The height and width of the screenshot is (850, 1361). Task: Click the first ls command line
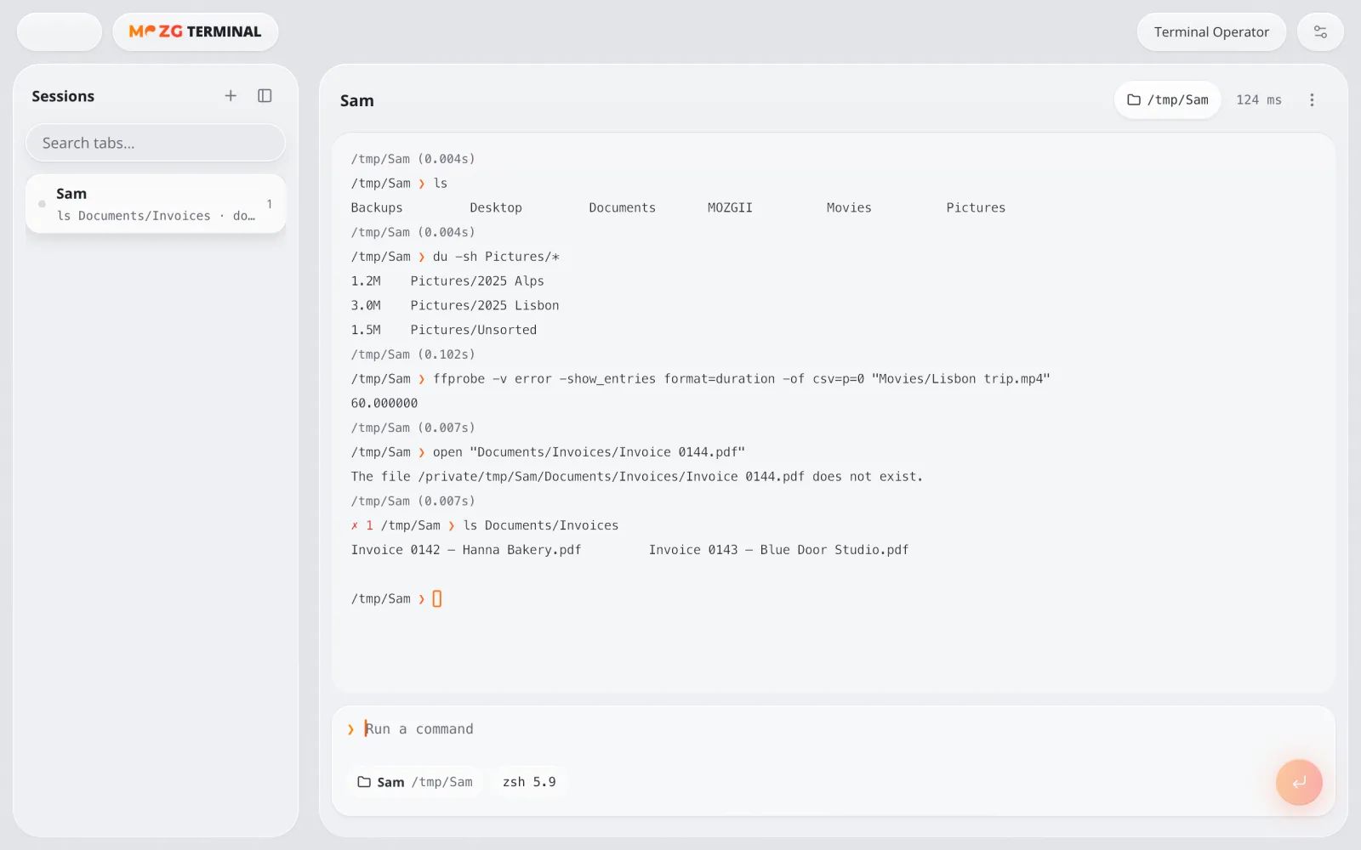(399, 184)
